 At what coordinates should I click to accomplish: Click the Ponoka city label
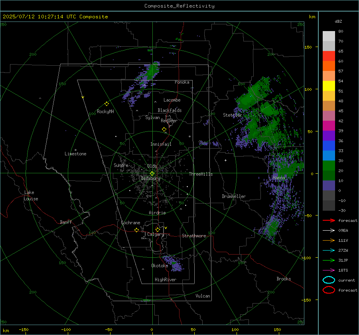tap(182, 82)
